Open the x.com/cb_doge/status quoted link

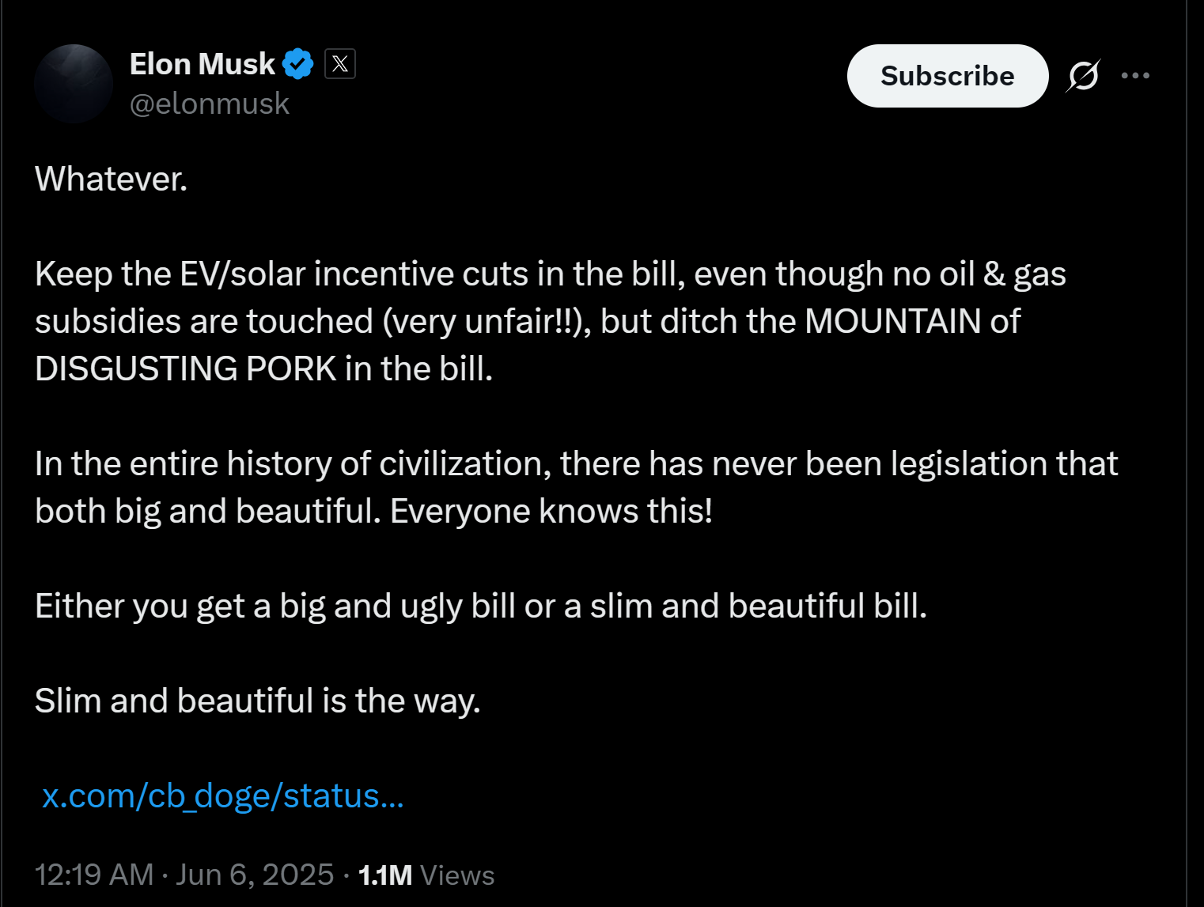coord(223,796)
